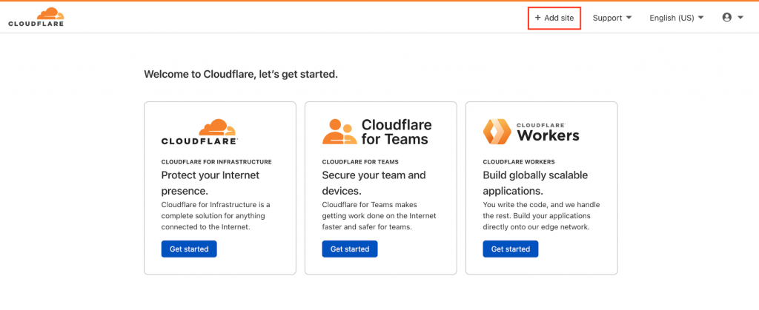Click the Add site button

click(554, 18)
